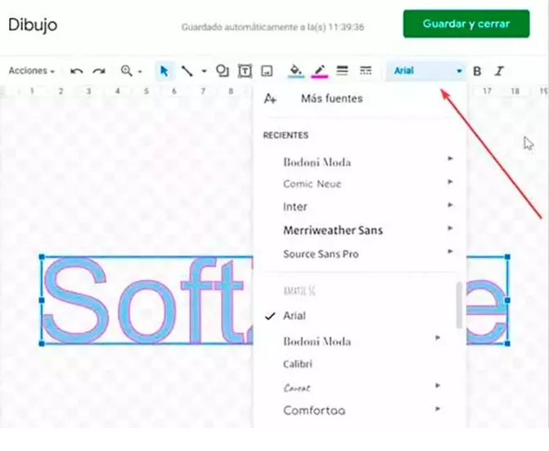Choose the select arrow tool
The image size is (549, 451).
point(164,71)
